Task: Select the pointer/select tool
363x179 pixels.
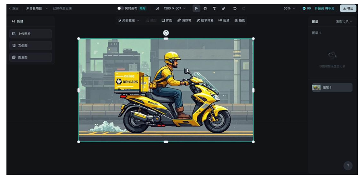Action: point(196,8)
